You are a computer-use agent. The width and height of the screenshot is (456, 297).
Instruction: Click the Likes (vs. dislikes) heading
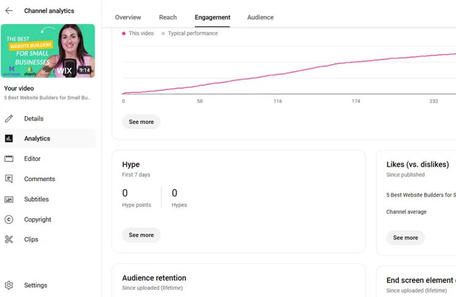point(417,165)
